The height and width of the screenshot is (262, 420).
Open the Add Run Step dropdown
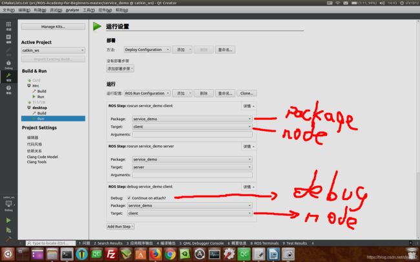[x=120, y=227]
